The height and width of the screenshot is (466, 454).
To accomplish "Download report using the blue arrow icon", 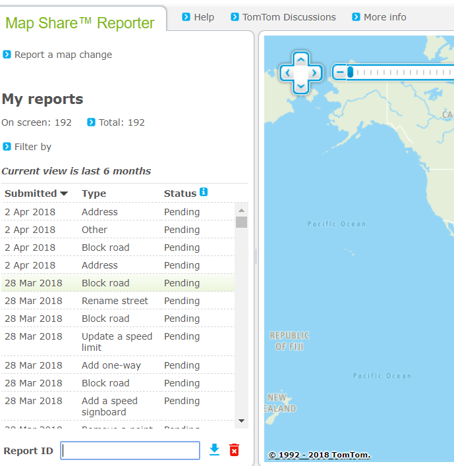I will pyautogui.click(x=214, y=450).
